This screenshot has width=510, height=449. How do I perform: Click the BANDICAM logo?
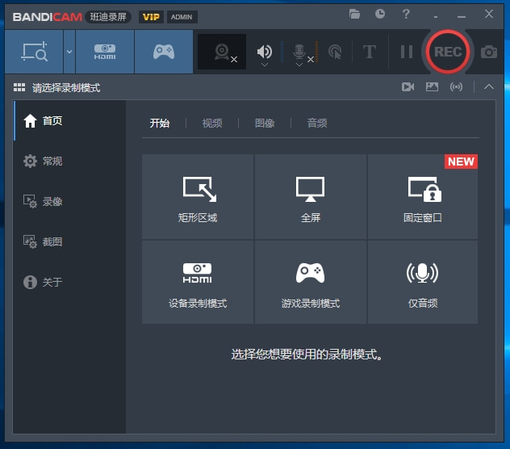point(47,17)
